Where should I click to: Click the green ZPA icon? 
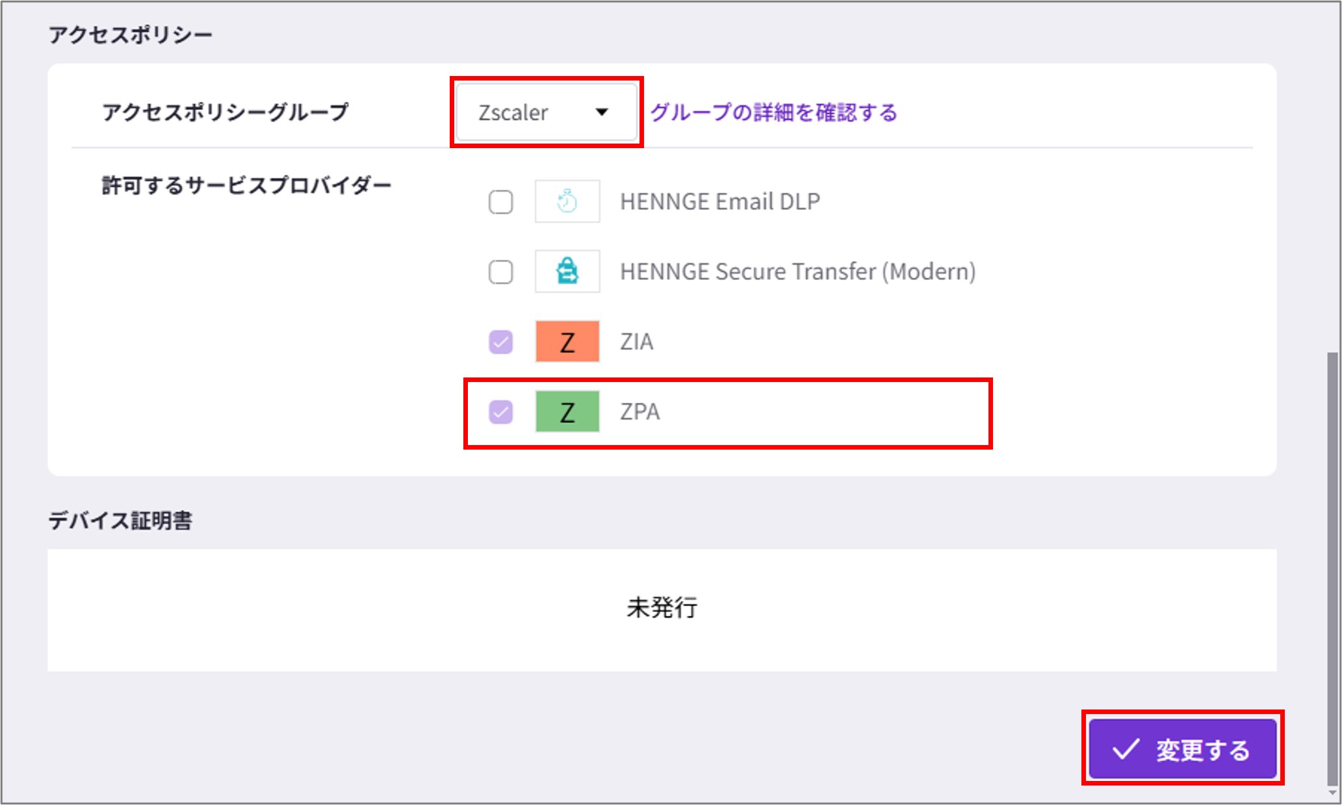coord(567,411)
